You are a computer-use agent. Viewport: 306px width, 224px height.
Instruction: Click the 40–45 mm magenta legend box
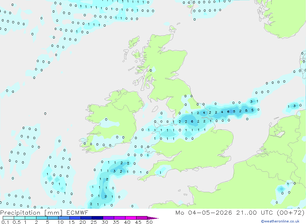coord(131,218)
